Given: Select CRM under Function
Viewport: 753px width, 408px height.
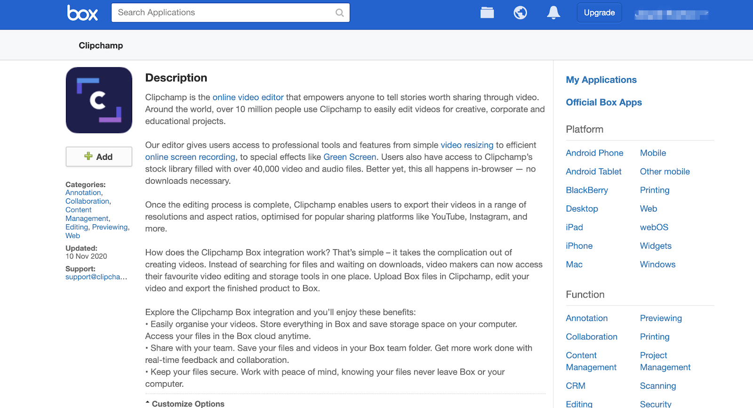Looking at the screenshot, I should (x=576, y=386).
